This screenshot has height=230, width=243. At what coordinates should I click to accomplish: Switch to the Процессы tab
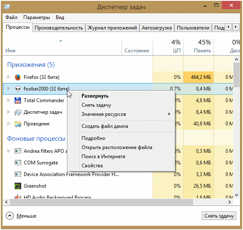[17, 27]
